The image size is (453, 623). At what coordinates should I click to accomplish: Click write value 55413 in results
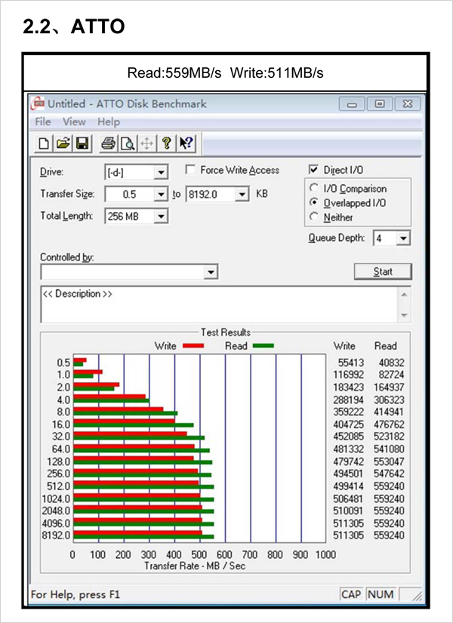coord(350,362)
